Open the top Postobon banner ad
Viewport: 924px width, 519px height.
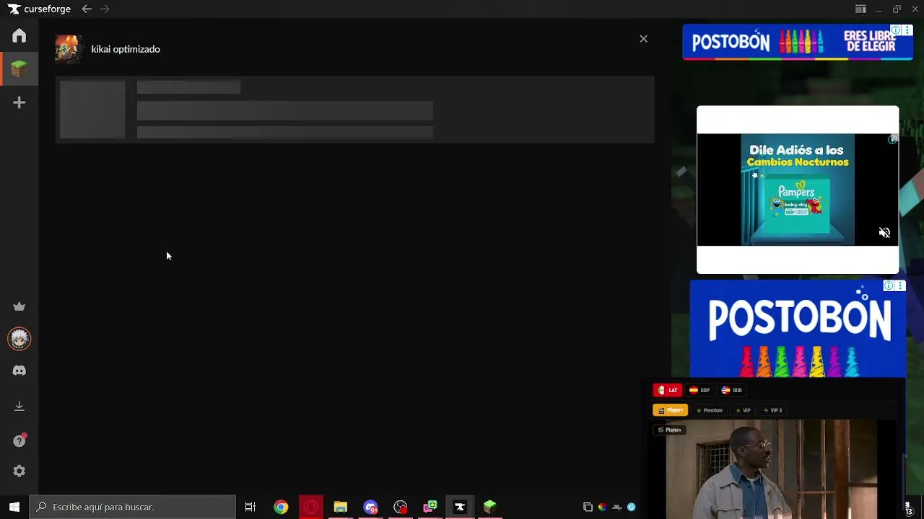pos(798,42)
